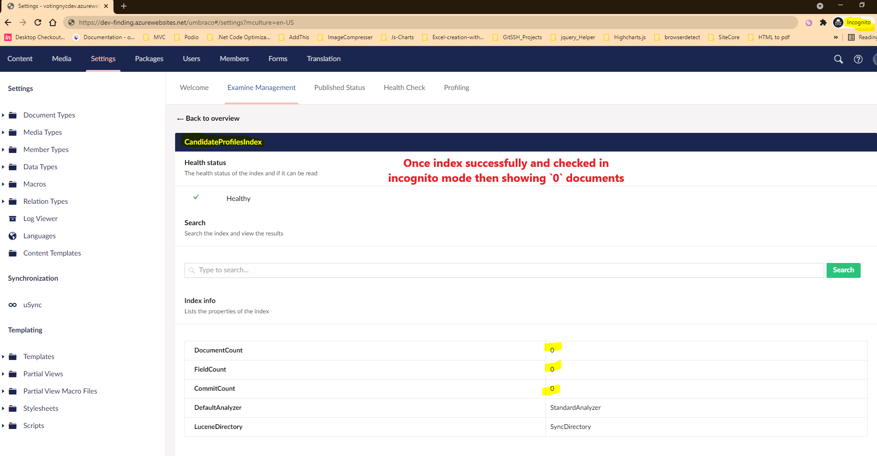Screen dimensions: 877x456
Task: Open the global search magnifier in Umbraco top bar
Action: coord(839,59)
